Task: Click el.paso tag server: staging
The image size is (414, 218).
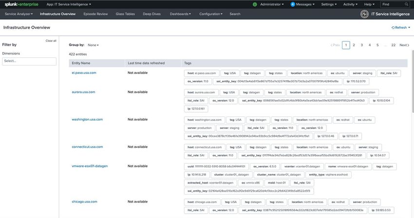Action: [362, 73]
